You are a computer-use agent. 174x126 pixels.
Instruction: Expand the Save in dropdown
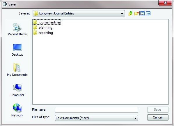pyautogui.click(x=122, y=14)
